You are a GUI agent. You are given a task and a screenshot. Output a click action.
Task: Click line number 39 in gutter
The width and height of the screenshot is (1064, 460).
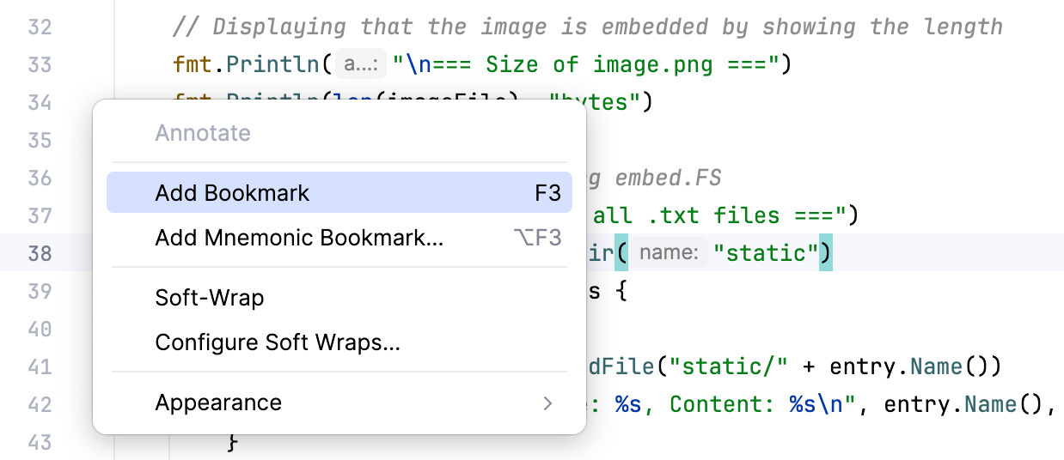point(40,291)
